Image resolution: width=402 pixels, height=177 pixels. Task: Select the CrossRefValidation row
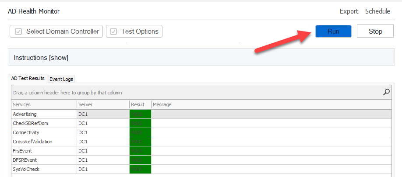coord(44,142)
